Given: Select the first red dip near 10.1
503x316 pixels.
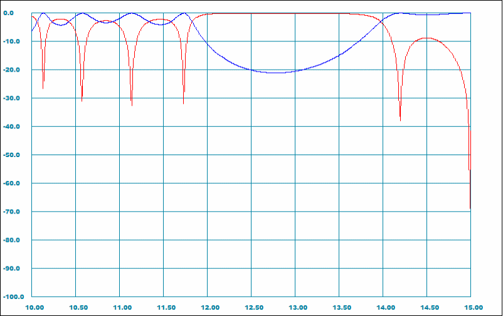Looking at the screenshot, I should coord(43,88).
